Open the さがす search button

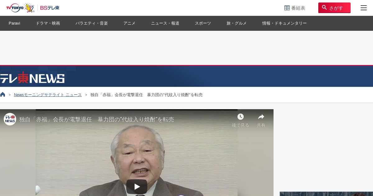[334, 8]
